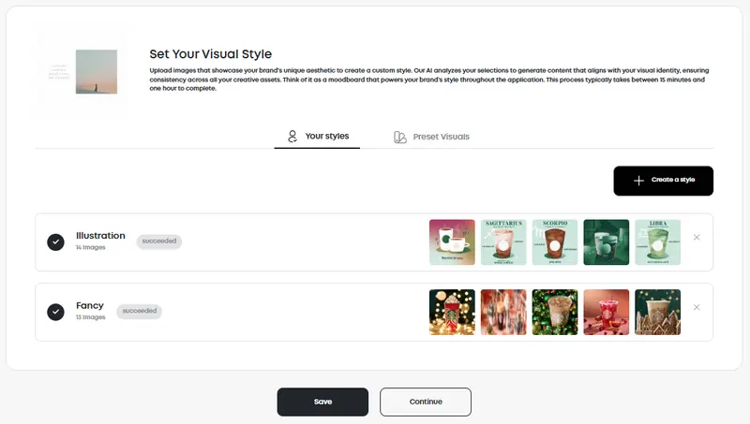
Task: Deselect the Illustration style checkmark
Action: pyautogui.click(x=55, y=242)
